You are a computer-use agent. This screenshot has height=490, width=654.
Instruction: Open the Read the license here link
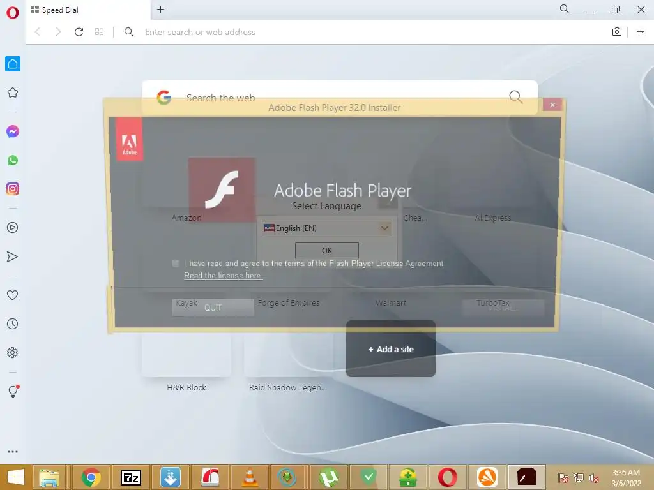223,276
